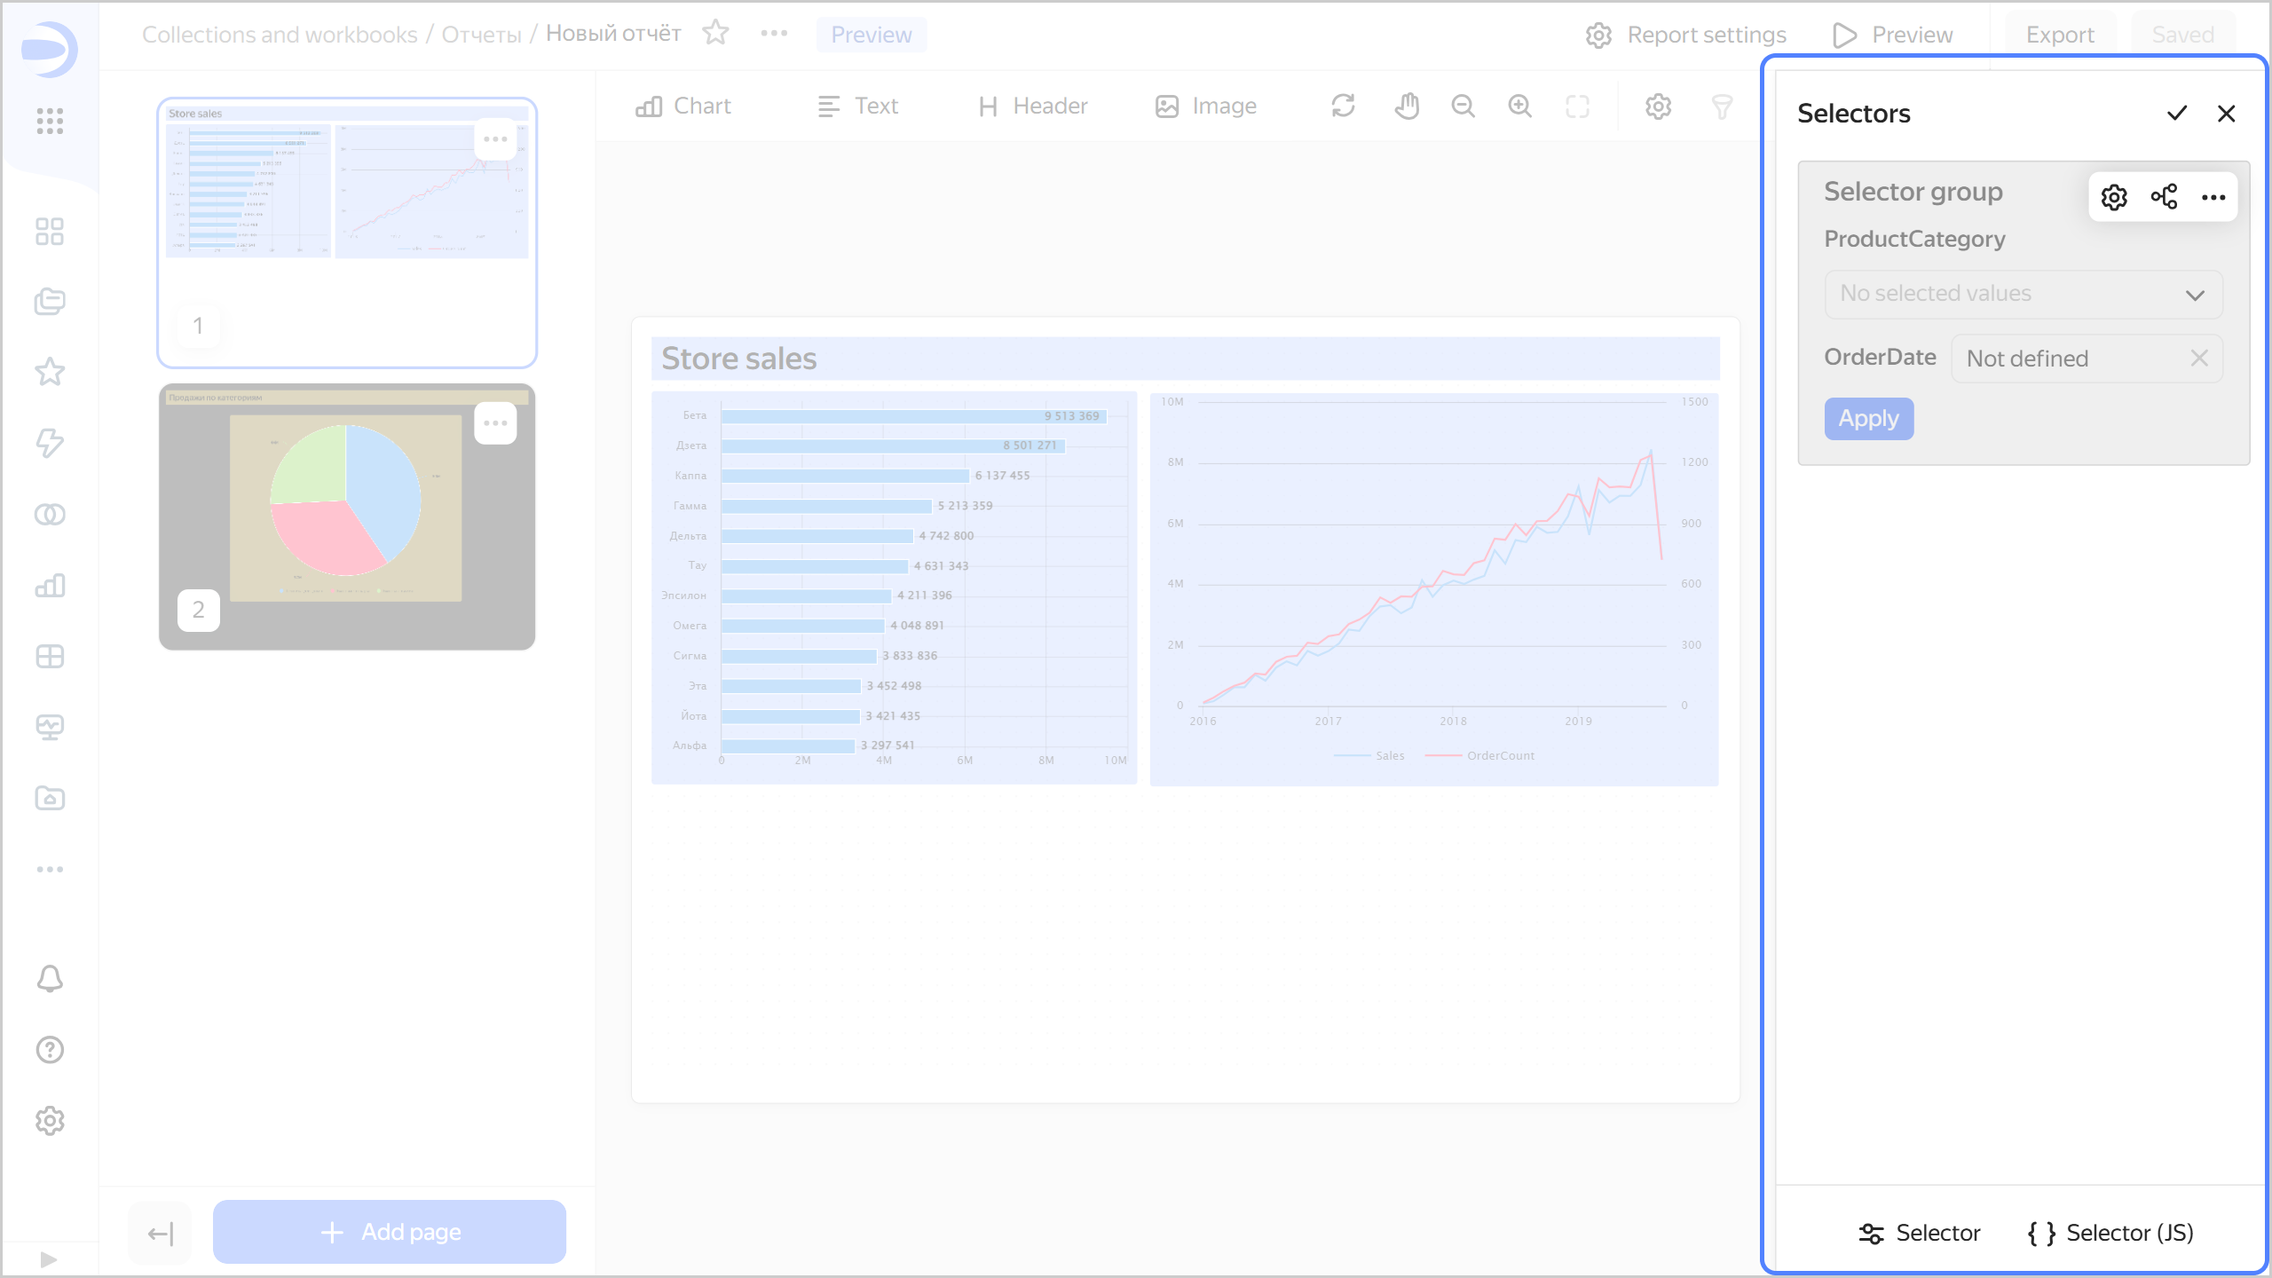Screen dimensions: 2272x1278
Task: Activate the hand pan tool
Action: coord(1407,106)
